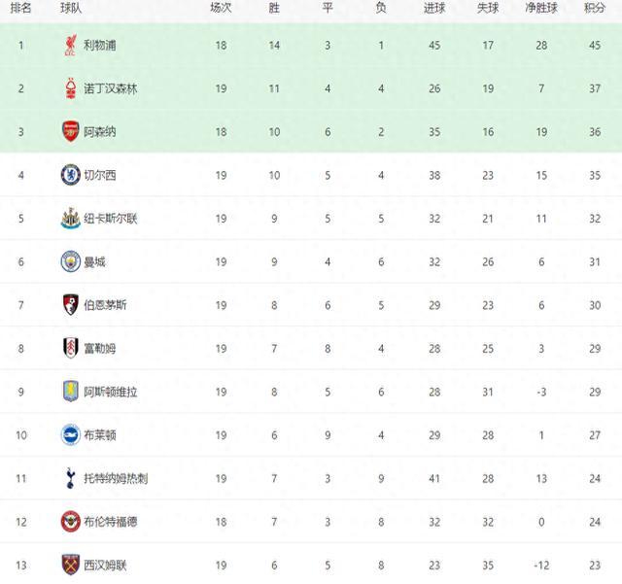Screen dimensions: 622x584
Task: Open the 托特纳姆热刺 team name link
Action: point(116,478)
